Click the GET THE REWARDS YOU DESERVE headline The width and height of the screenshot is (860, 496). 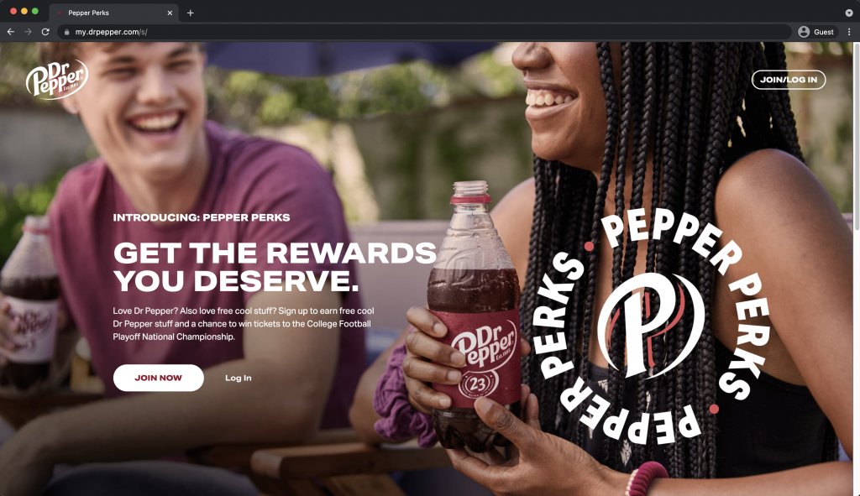click(x=275, y=267)
